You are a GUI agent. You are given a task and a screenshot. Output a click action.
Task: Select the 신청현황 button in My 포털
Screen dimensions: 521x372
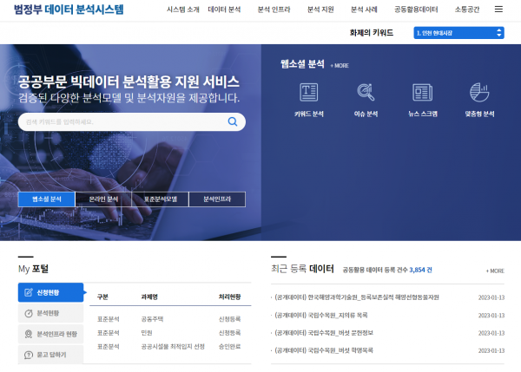[x=52, y=292]
